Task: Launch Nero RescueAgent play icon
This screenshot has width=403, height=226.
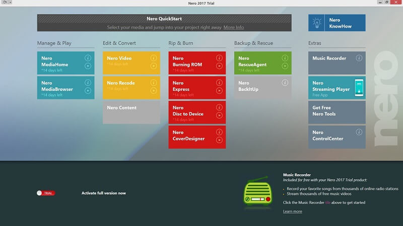Action: (285, 66)
